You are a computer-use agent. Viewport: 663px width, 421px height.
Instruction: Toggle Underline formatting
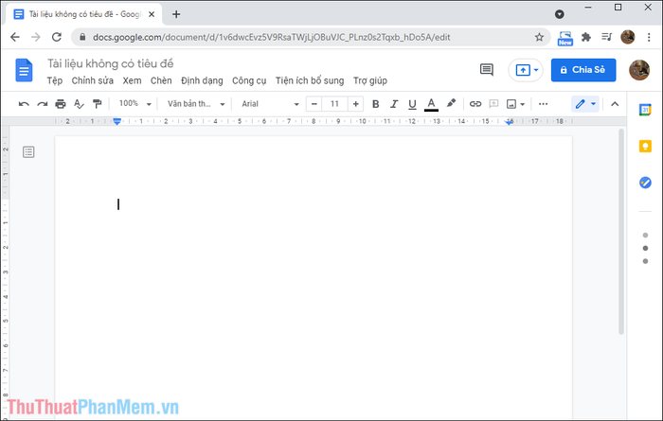click(x=412, y=104)
